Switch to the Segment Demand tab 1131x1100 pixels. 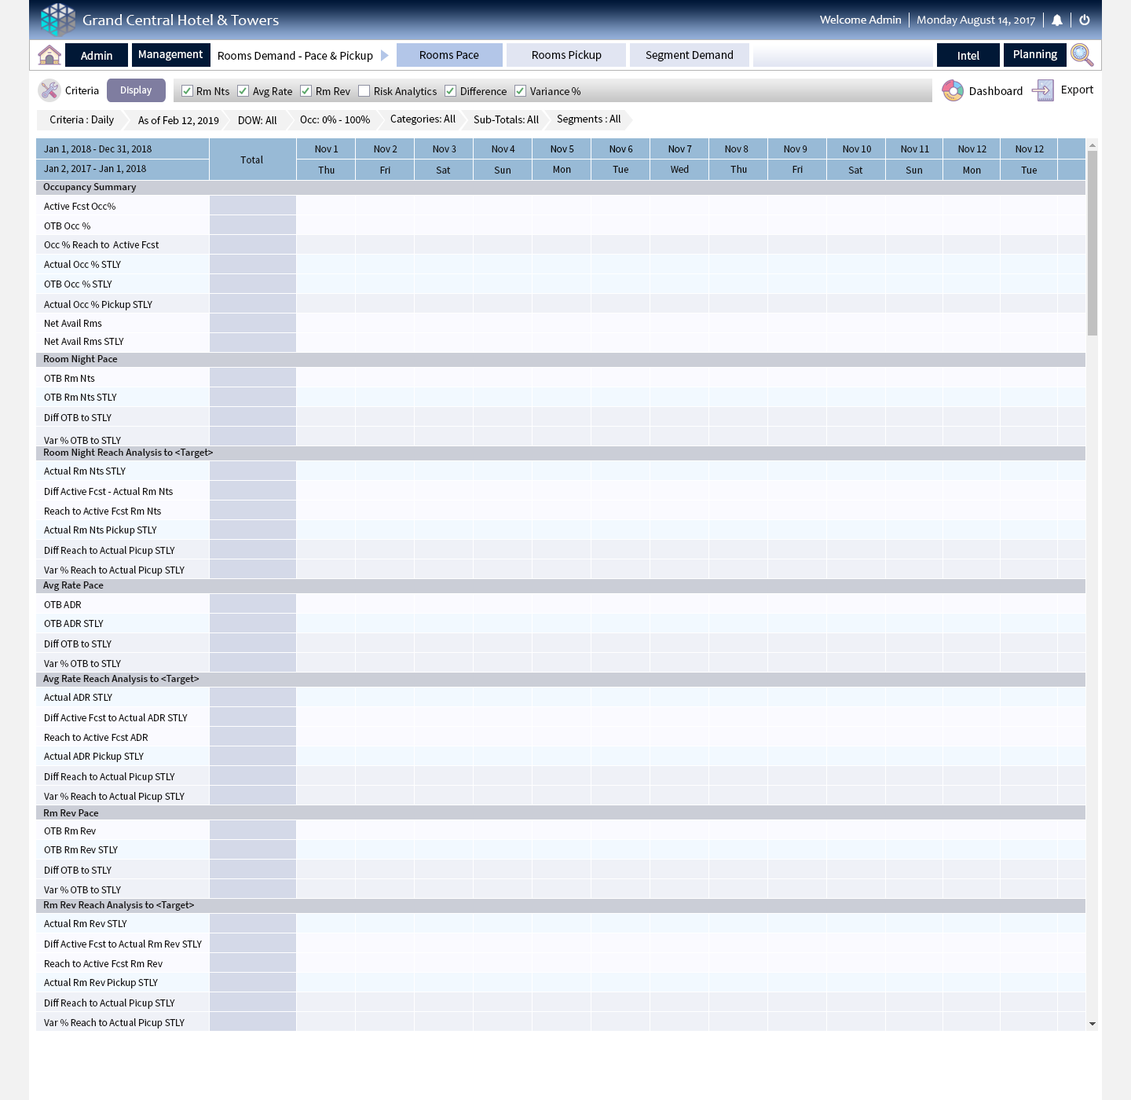[689, 55]
